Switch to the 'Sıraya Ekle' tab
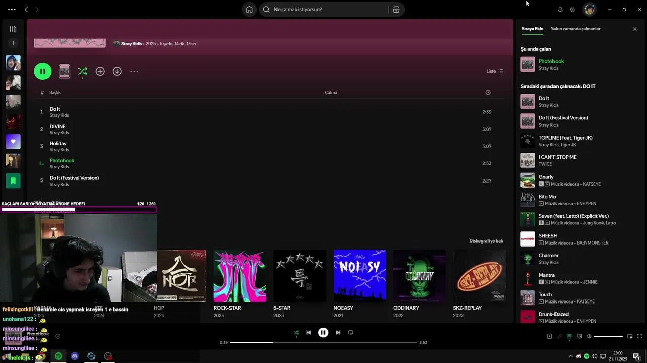 coord(532,29)
